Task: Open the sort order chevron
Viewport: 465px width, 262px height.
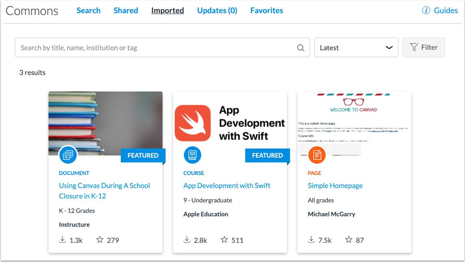Action: point(388,47)
